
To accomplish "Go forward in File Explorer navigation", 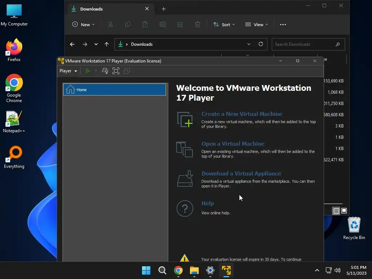I will tap(85, 44).
